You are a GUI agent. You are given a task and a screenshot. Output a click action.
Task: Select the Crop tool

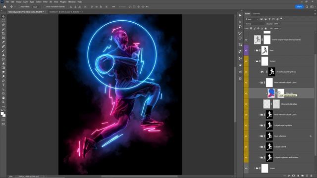[3, 34]
